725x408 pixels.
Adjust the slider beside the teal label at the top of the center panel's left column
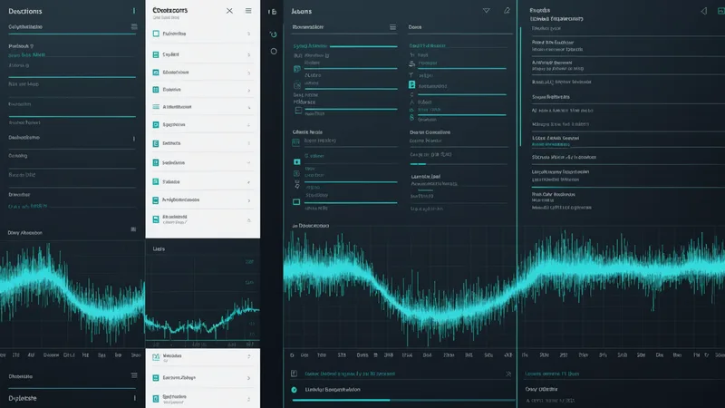click(363, 46)
